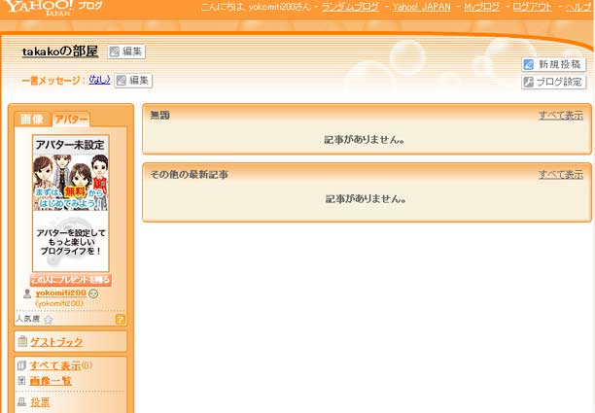This screenshot has height=413, width=595.
Task: Select the アバター tab
Action: click(71, 119)
